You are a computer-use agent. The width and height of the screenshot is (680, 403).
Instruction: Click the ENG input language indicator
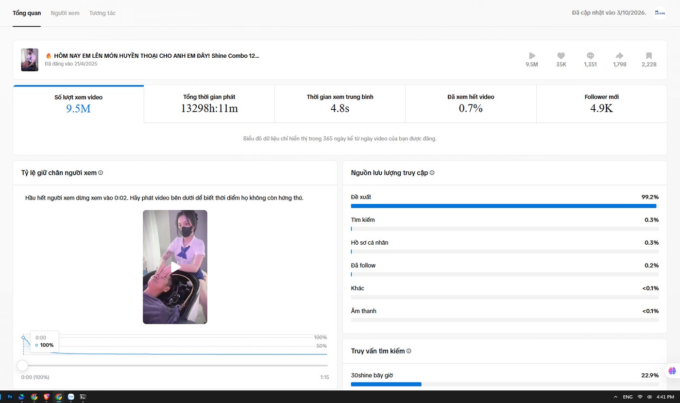[628, 397]
